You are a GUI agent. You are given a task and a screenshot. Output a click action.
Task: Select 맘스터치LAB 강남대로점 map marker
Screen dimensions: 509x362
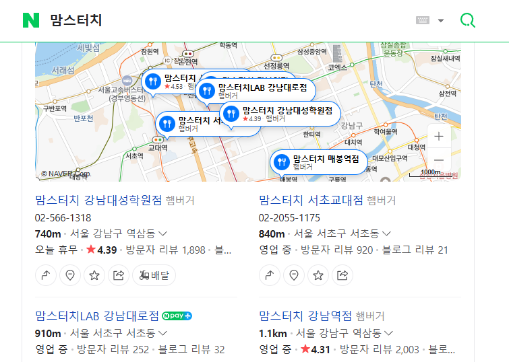pyautogui.click(x=256, y=91)
